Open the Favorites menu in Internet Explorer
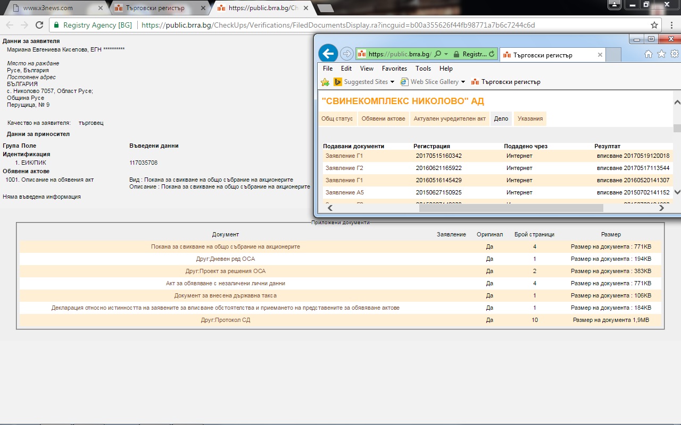The image size is (681, 425). point(394,69)
